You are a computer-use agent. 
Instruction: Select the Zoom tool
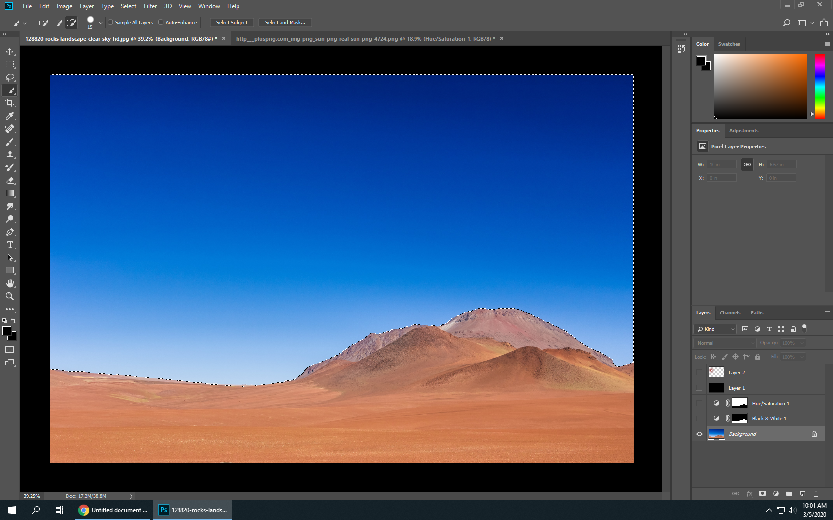pos(10,296)
